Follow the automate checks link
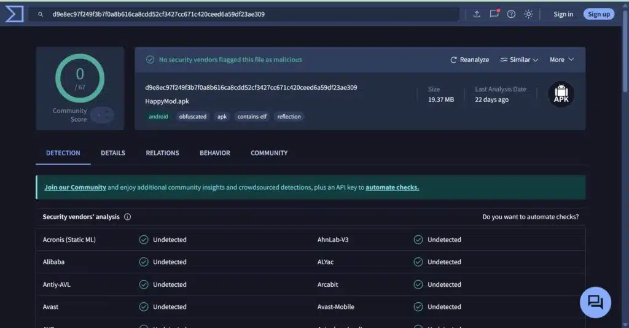The image size is (629, 328). (x=393, y=187)
